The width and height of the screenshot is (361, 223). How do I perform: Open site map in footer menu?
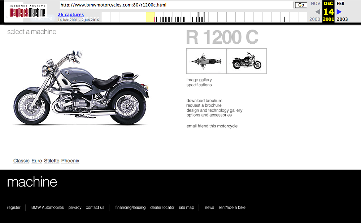[x=186, y=207]
